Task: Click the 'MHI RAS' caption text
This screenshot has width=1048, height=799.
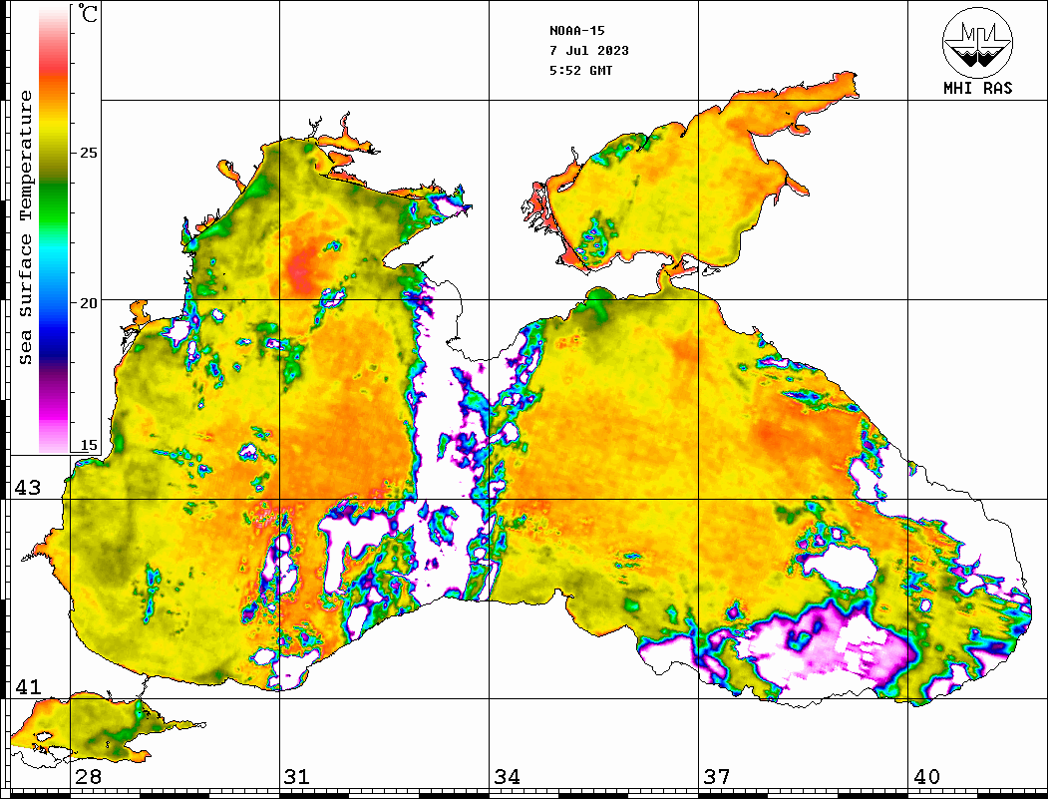Action: (x=977, y=88)
